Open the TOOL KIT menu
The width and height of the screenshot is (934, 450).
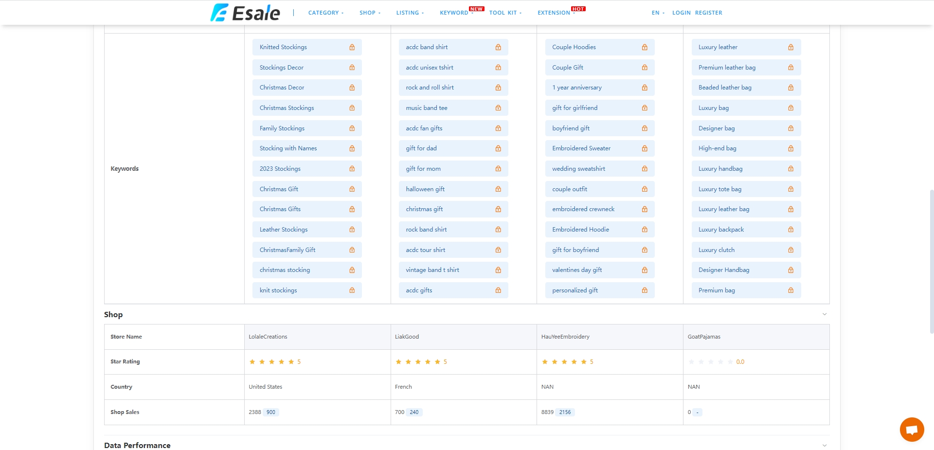click(x=504, y=13)
